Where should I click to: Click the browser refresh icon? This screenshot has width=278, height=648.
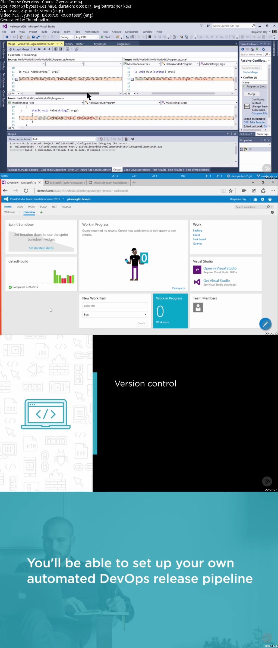pyautogui.click(x=26, y=191)
